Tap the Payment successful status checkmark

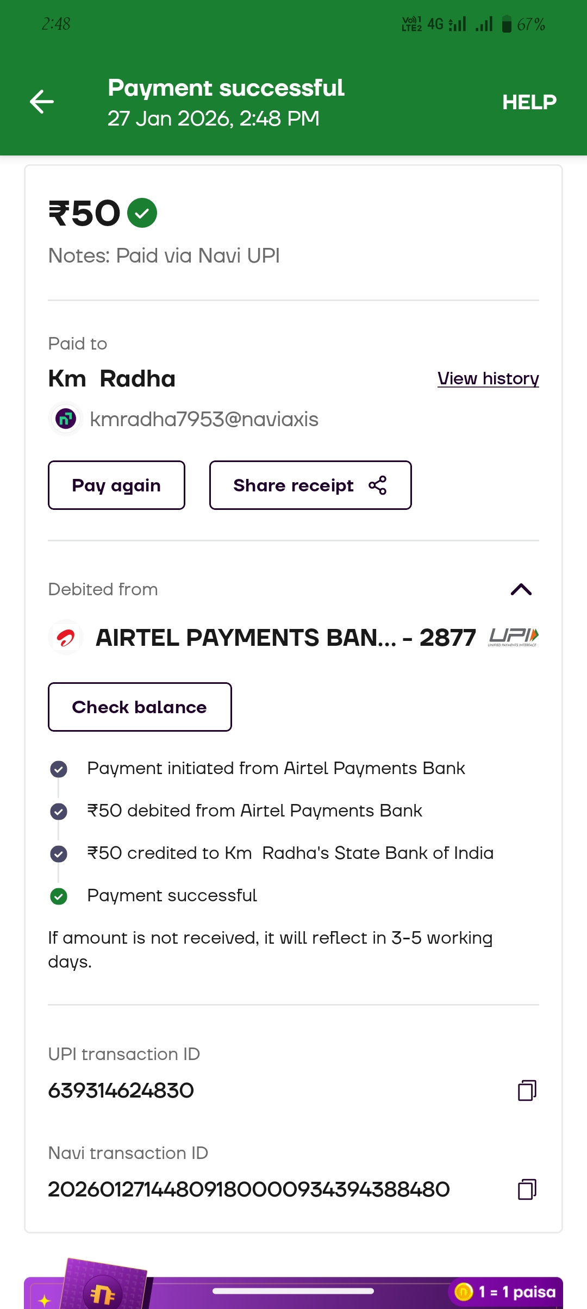(59, 896)
